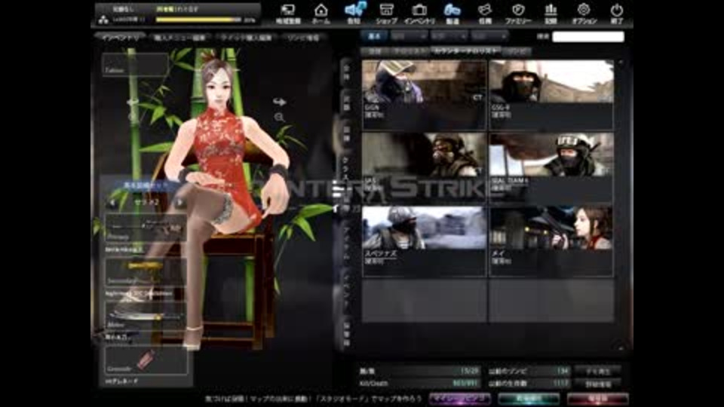Click the teal button in the bottom bar
Image resolution: width=724 pixels, height=407 pixels.
529,398
